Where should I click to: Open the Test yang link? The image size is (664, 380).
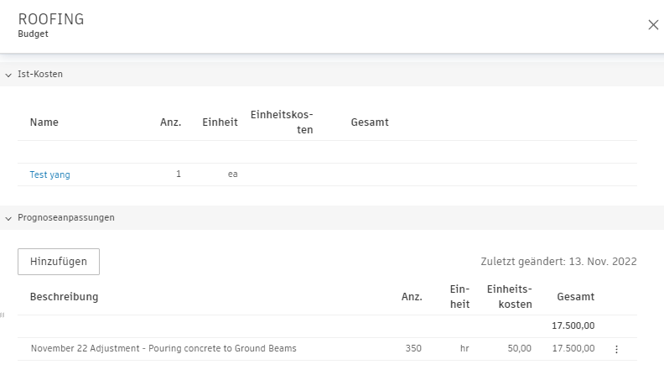point(50,174)
